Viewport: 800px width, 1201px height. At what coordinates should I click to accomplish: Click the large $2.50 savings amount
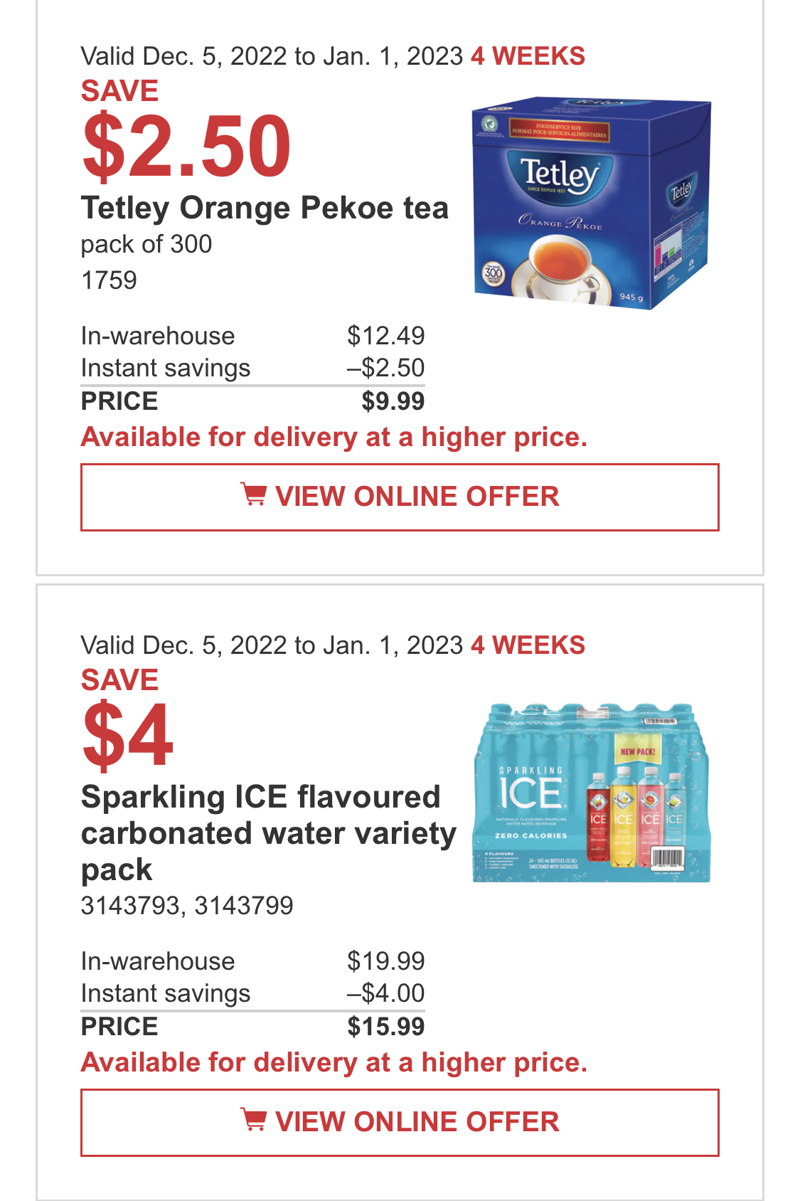[x=186, y=146]
